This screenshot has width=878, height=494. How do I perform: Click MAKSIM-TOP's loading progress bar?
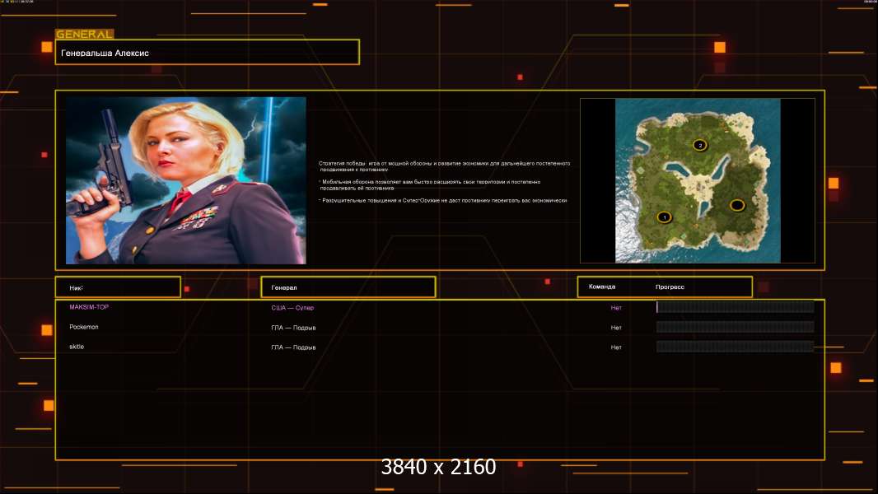click(x=736, y=307)
